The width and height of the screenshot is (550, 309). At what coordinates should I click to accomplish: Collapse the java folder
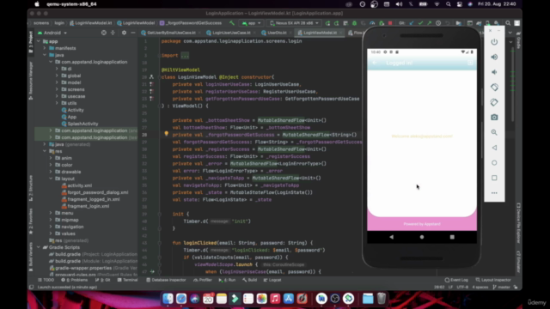[45, 55]
